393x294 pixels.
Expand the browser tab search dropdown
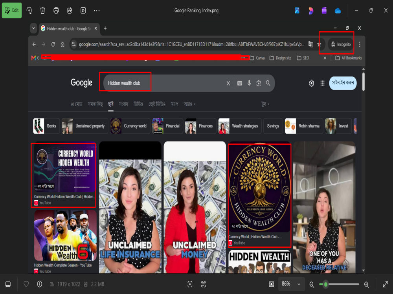pos(33,29)
